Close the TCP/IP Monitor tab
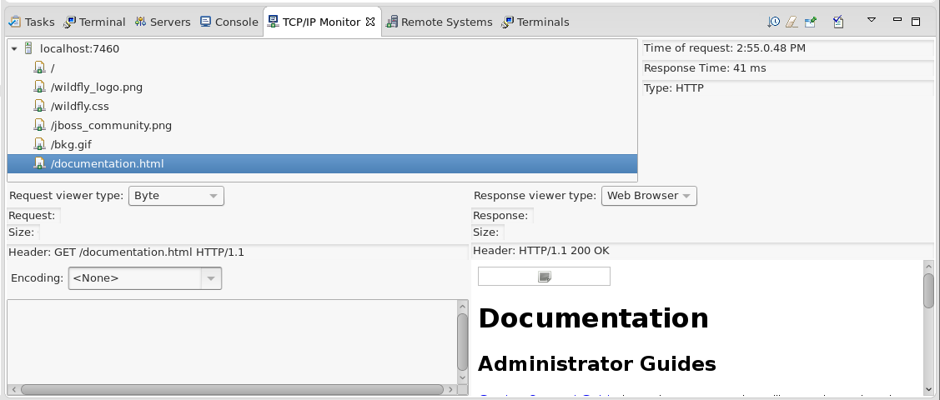Viewport: 940px width, 400px height. pyautogui.click(x=371, y=21)
